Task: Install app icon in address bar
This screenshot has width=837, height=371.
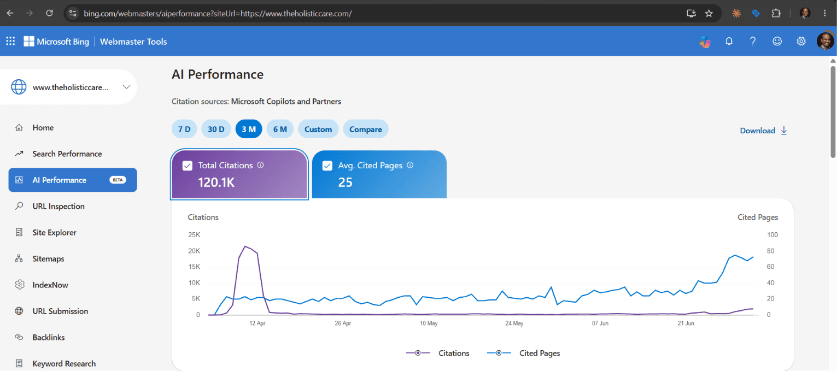Action: click(691, 13)
